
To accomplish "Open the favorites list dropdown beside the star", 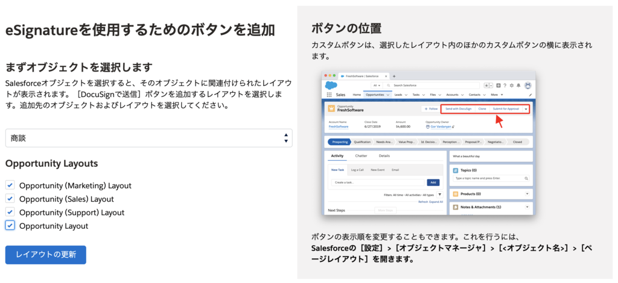I will [x=491, y=86].
